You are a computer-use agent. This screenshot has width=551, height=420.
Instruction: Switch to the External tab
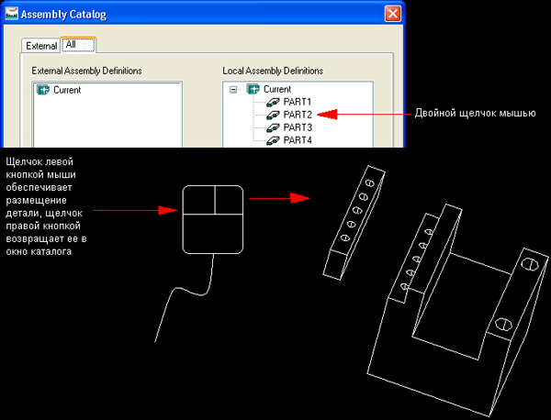point(40,45)
